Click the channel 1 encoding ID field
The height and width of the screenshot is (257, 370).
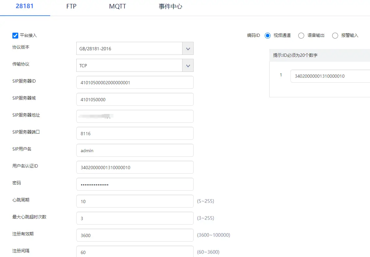click(x=330, y=76)
